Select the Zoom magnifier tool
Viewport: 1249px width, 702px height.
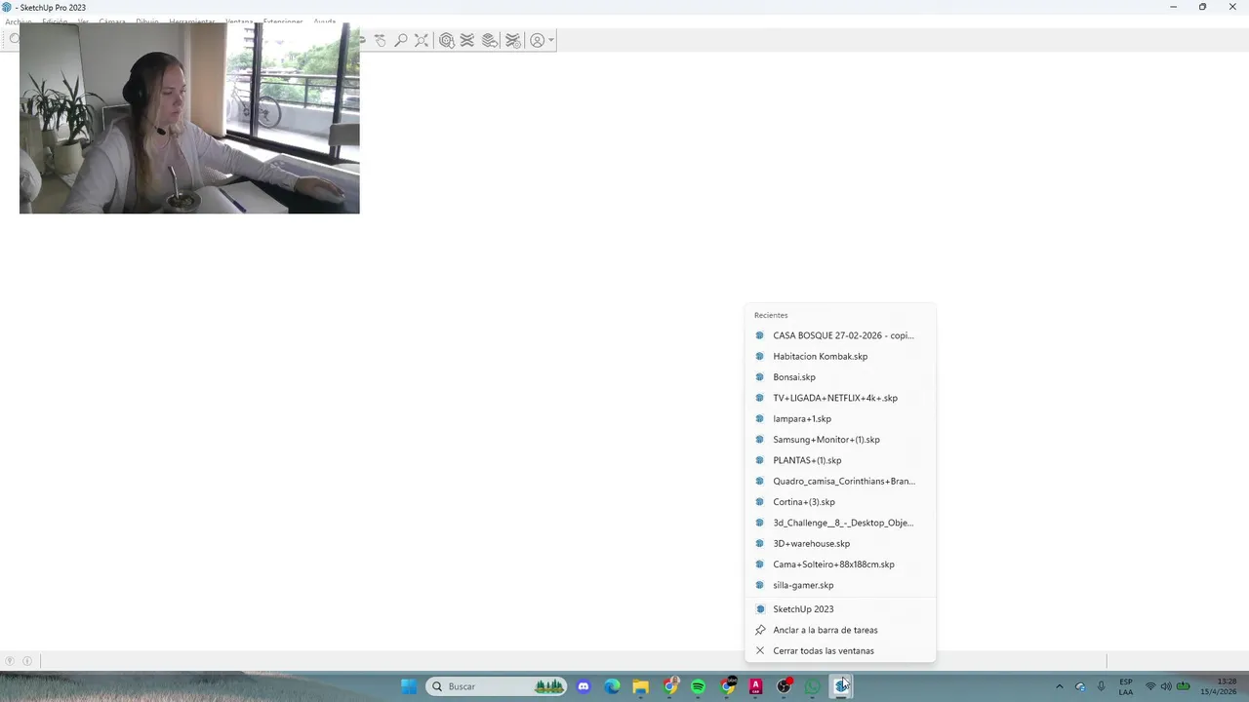pos(400,40)
